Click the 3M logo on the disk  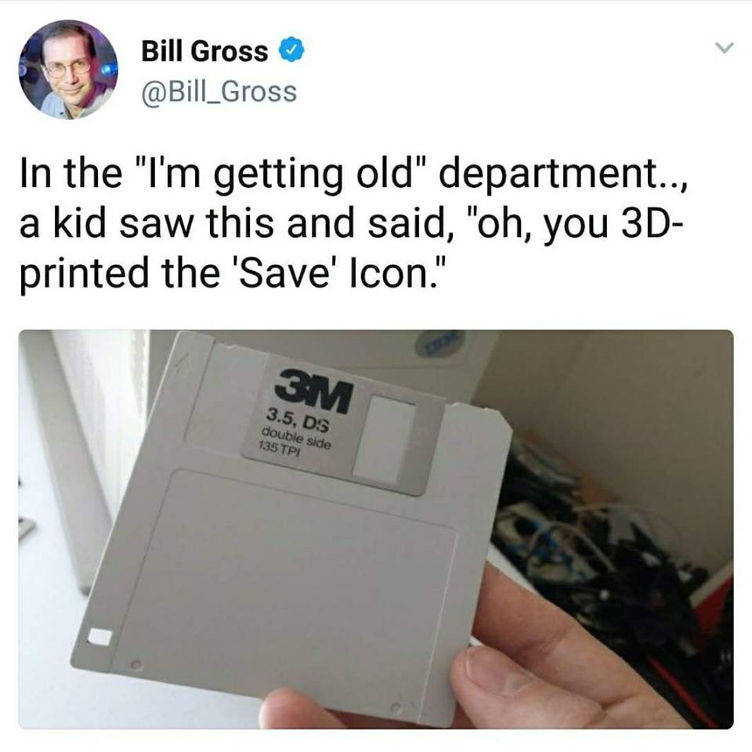[314, 390]
